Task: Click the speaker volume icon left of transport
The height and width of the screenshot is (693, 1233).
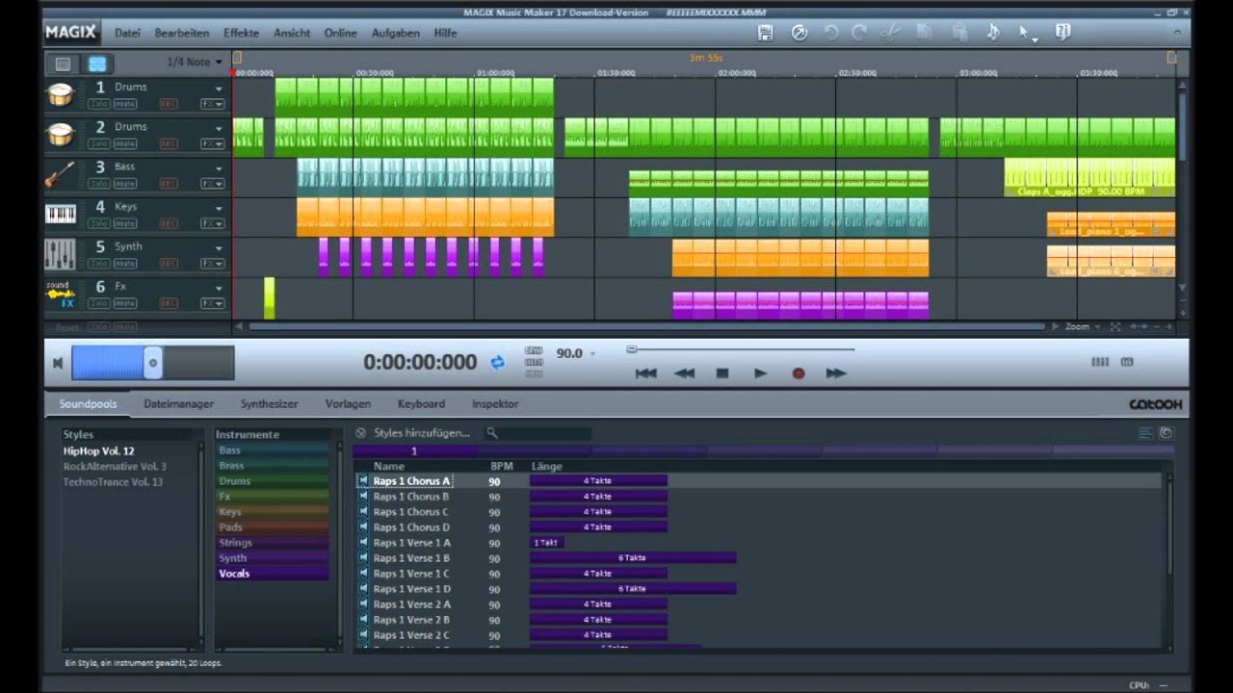Action: [58, 363]
